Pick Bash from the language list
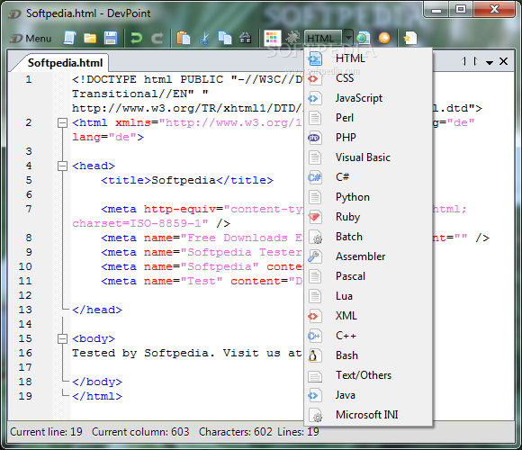The image size is (522, 450). click(368, 355)
